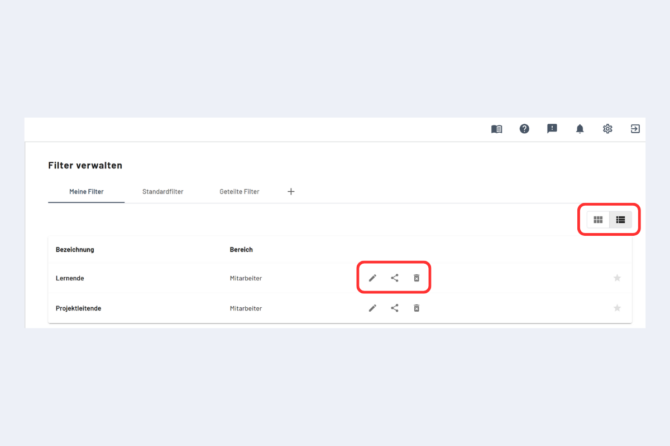Open the feedback icon in the top bar
The height and width of the screenshot is (446, 670).
552,129
